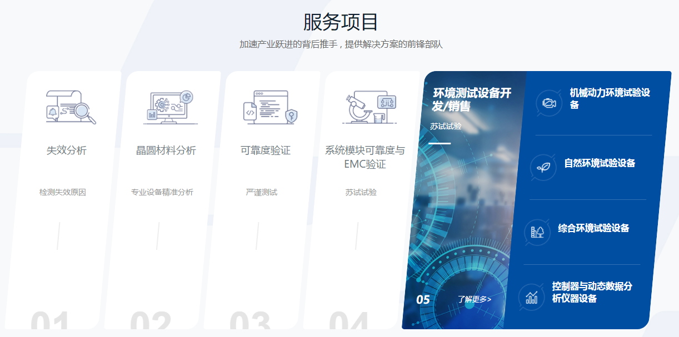Click the 了解更多> link
The width and height of the screenshot is (679, 337).
point(475,299)
